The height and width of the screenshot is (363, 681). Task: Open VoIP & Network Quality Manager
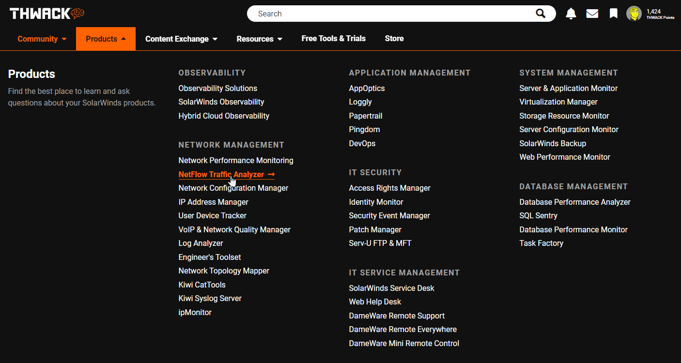(x=234, y=229)
